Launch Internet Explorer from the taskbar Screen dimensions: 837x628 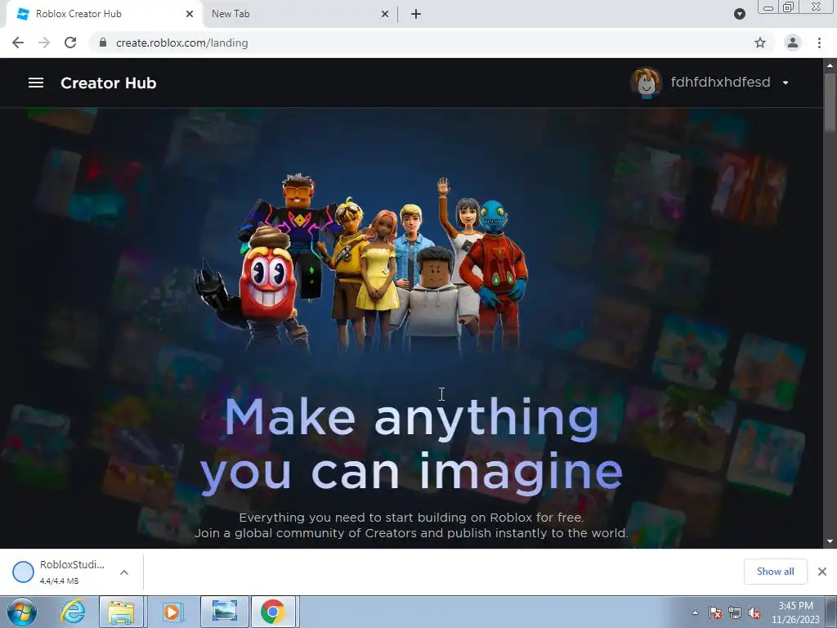(x=73, y=612)
